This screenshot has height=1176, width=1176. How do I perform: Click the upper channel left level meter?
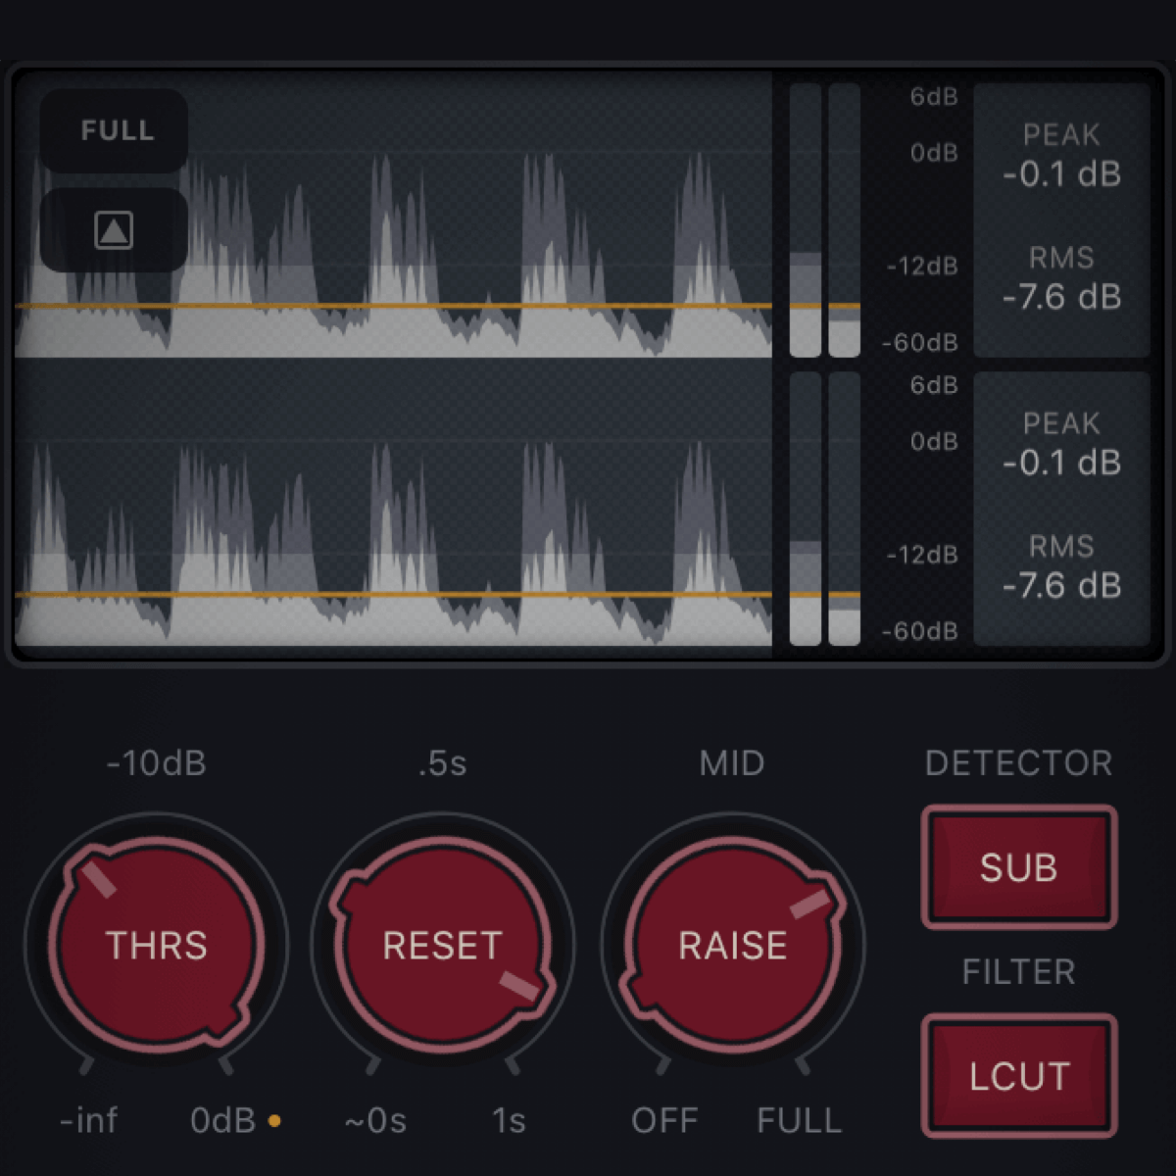(805, 220)
